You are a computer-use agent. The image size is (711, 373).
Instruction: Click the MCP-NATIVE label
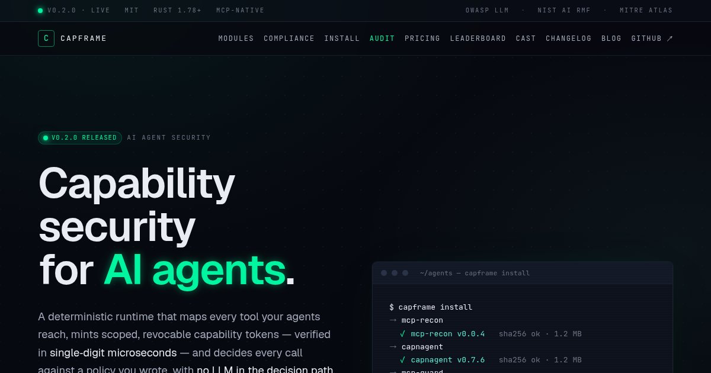(241, 11)
